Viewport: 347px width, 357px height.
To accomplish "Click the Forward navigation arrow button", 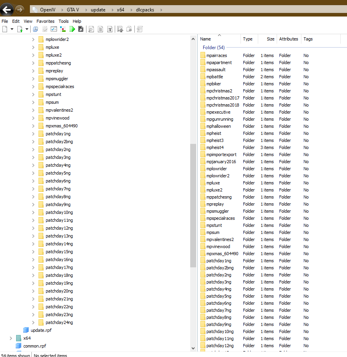I will click(20, 10).
